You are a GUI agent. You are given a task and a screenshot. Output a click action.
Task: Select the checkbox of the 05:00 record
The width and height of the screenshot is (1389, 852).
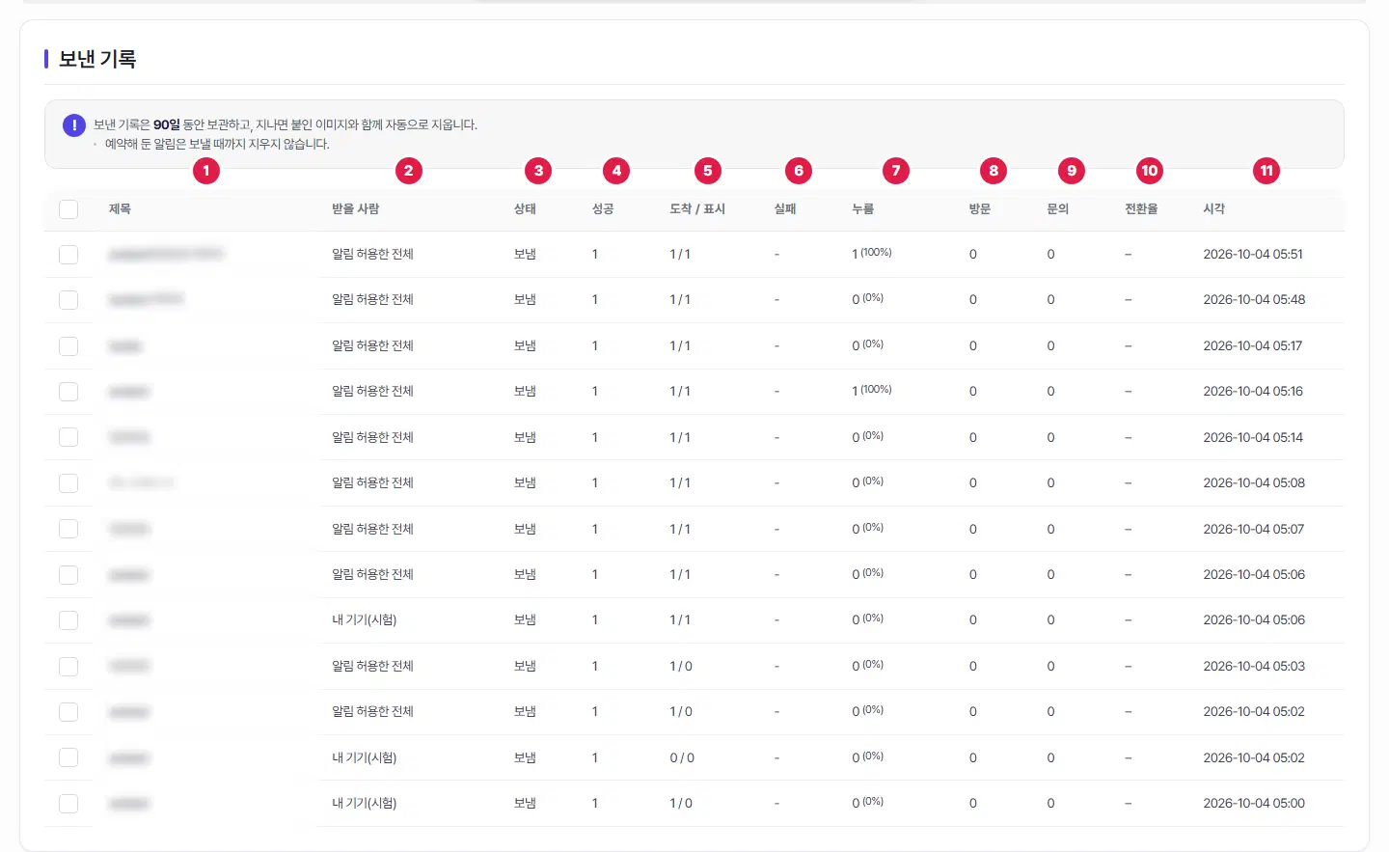(x=68, y=804)
